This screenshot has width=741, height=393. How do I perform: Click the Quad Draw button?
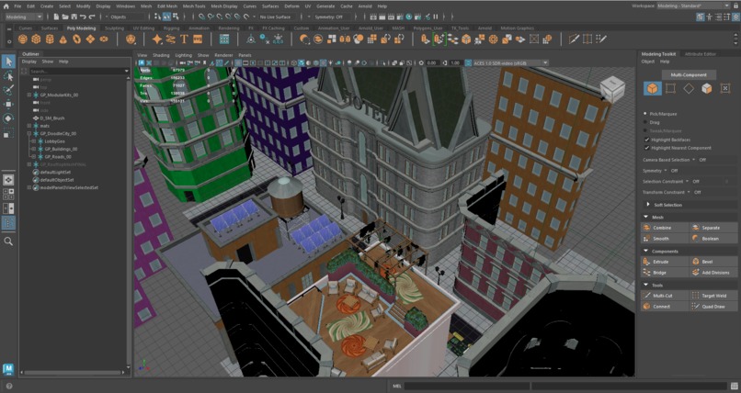pos(713,306)
